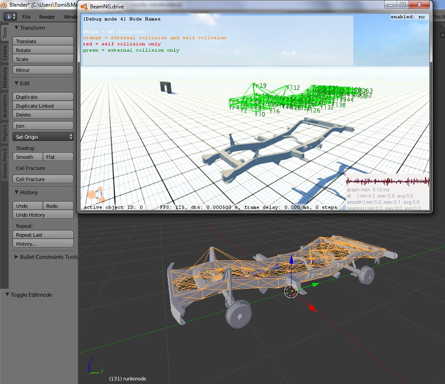Image resolution: width=445 pixels, height=384 pixels.
Task: Click the orange node graph icon in BeamNG
Action: pyautogui.click(x=96, y=194)
